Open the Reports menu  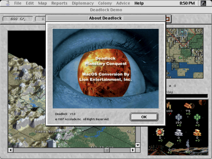pos(59,3)
